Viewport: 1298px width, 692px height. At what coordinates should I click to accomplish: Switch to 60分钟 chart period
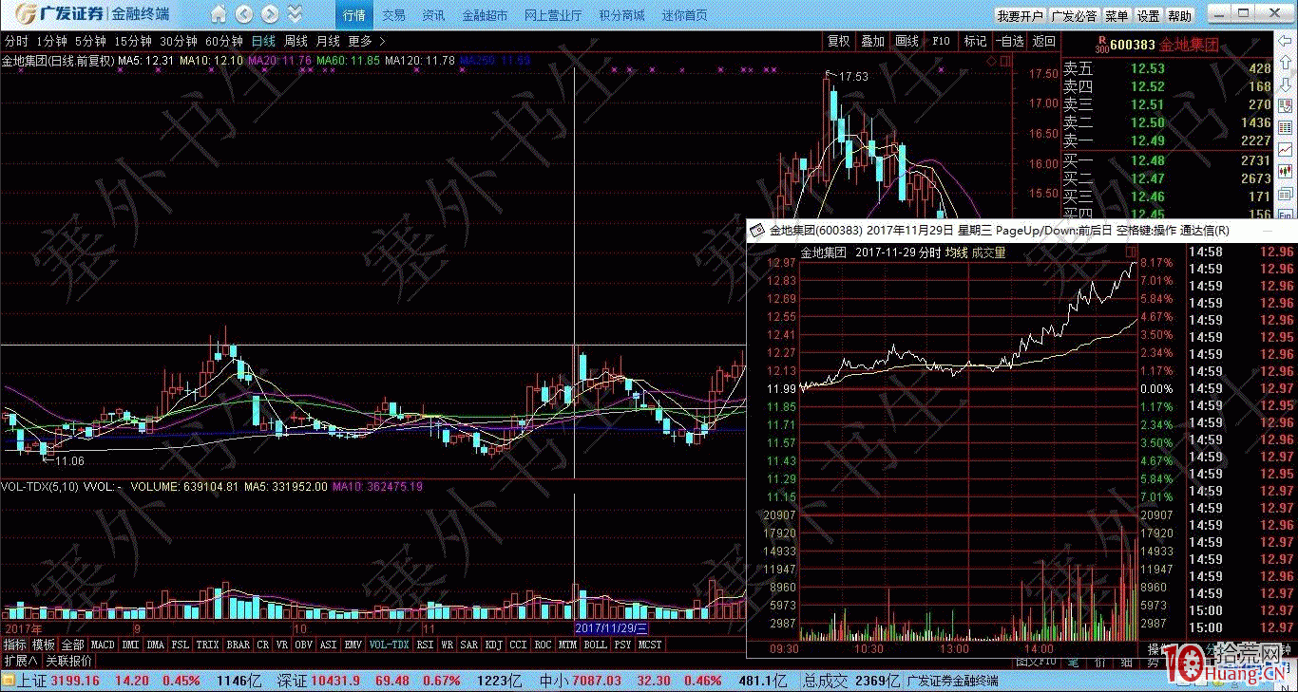coord(224,41)
